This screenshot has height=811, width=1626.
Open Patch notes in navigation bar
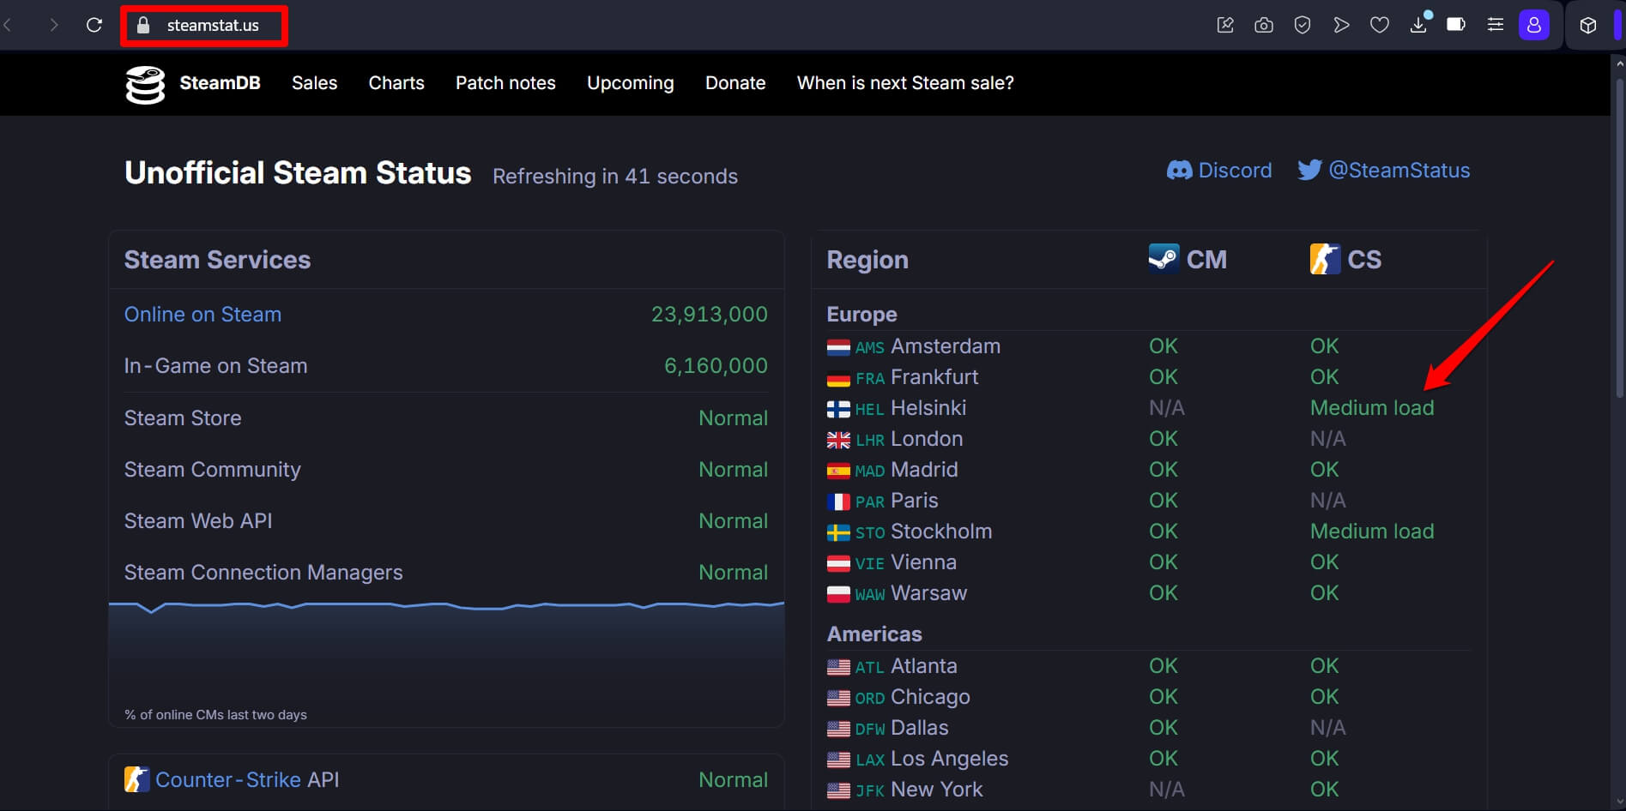coord(505,83)
